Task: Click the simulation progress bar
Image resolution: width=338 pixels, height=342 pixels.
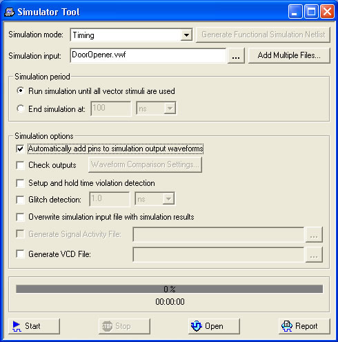Action: point(170,289)
